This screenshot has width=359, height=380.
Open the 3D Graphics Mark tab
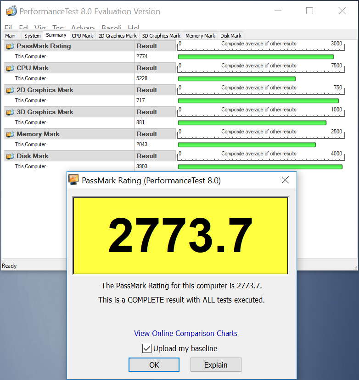[x=161, y=36]
